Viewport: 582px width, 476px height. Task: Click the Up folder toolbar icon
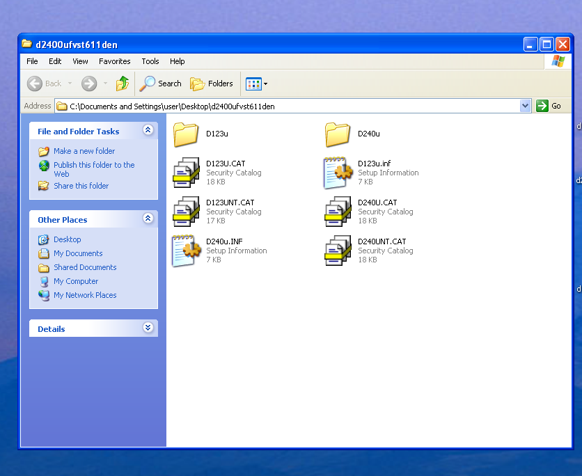pyautogui.click(x=122, y=84)
